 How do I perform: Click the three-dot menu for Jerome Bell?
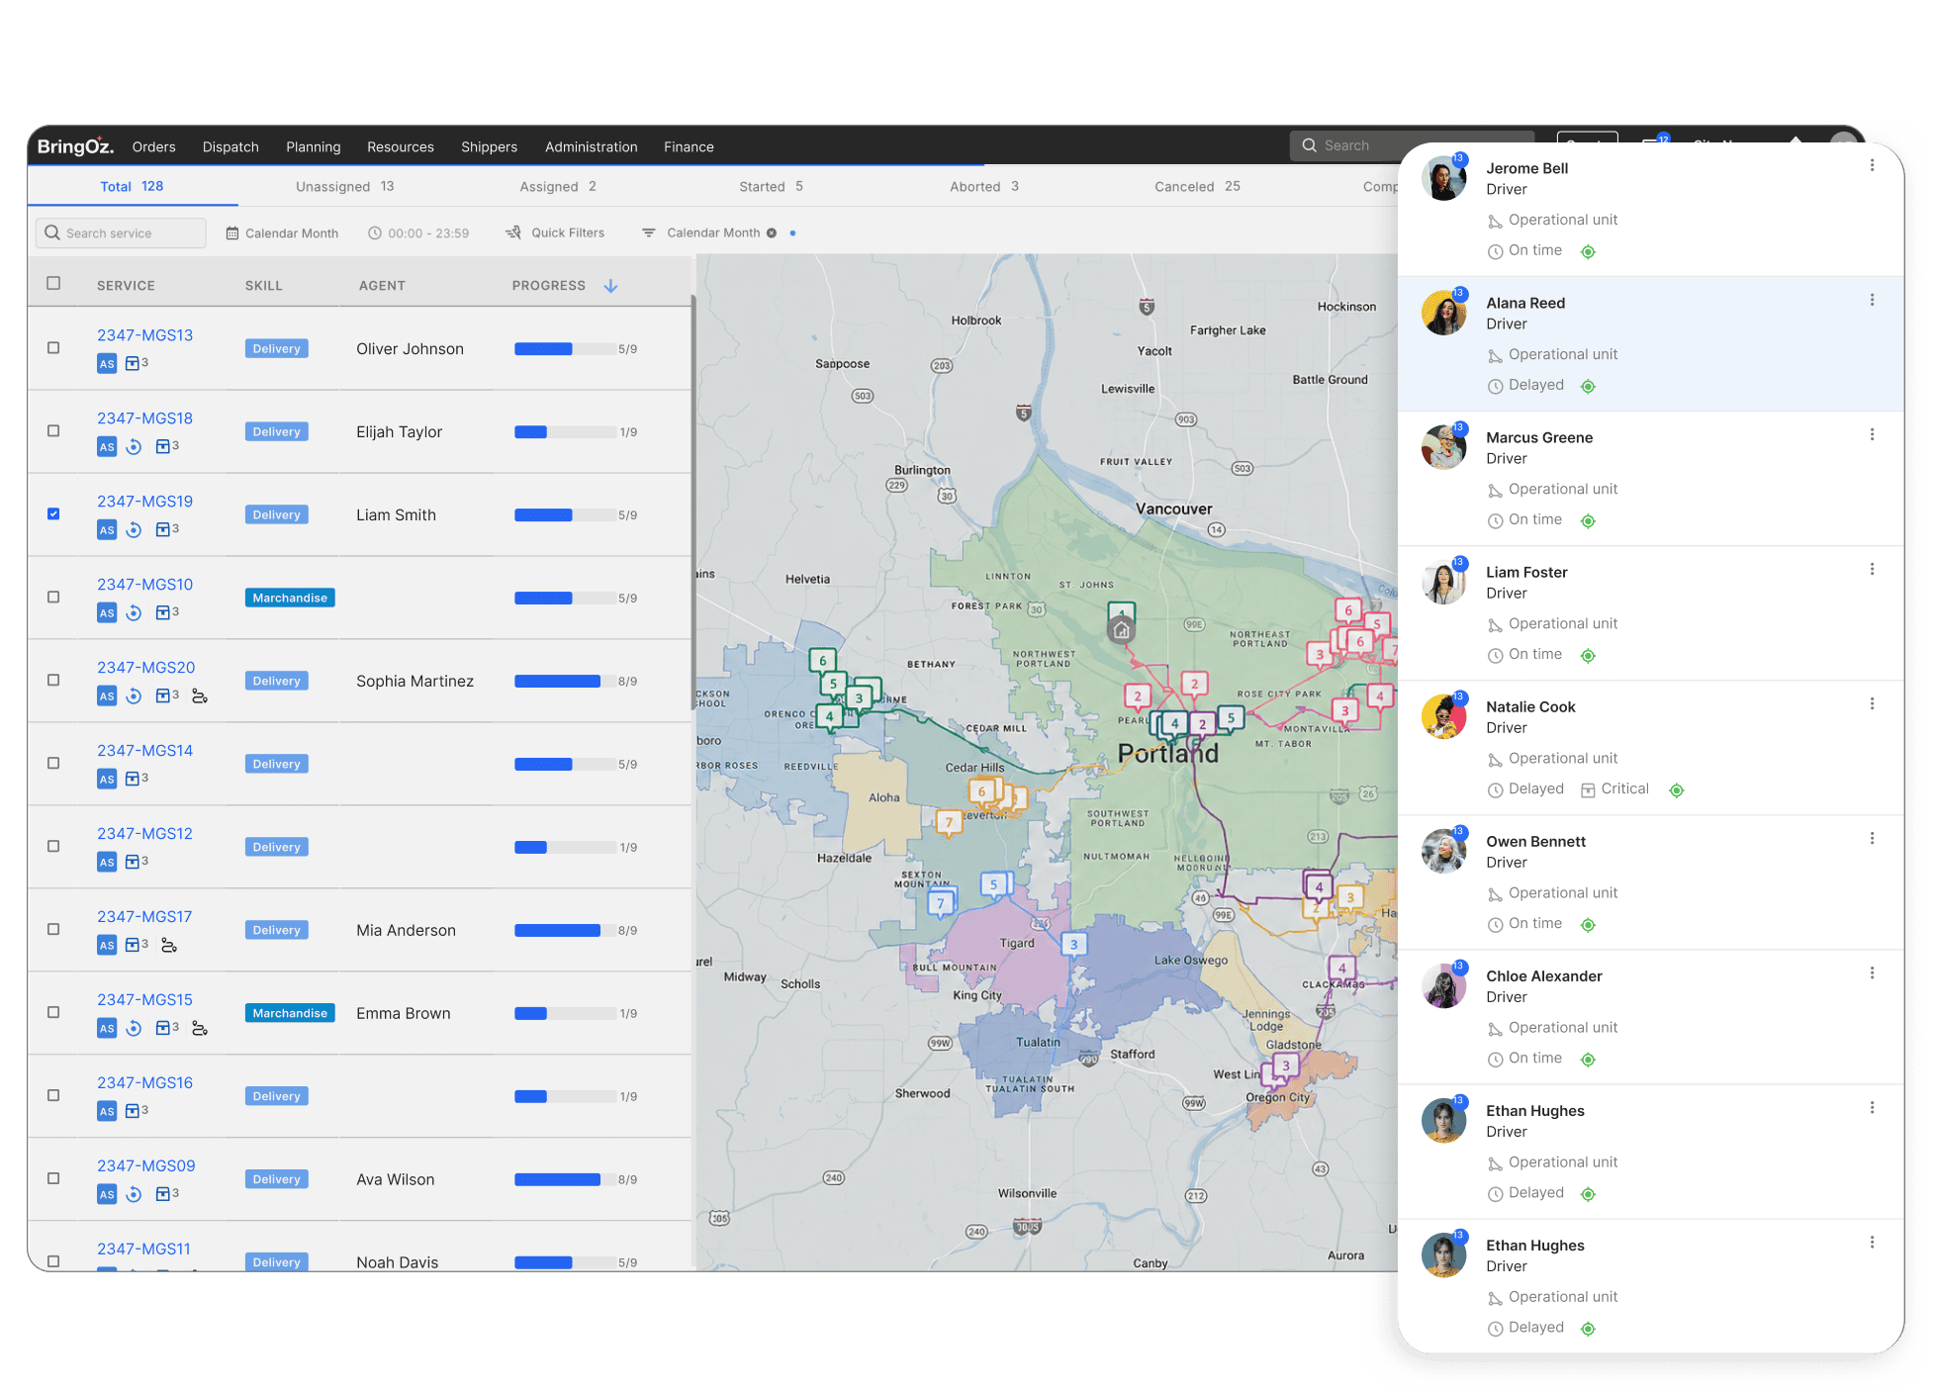tap(1871, 166)
